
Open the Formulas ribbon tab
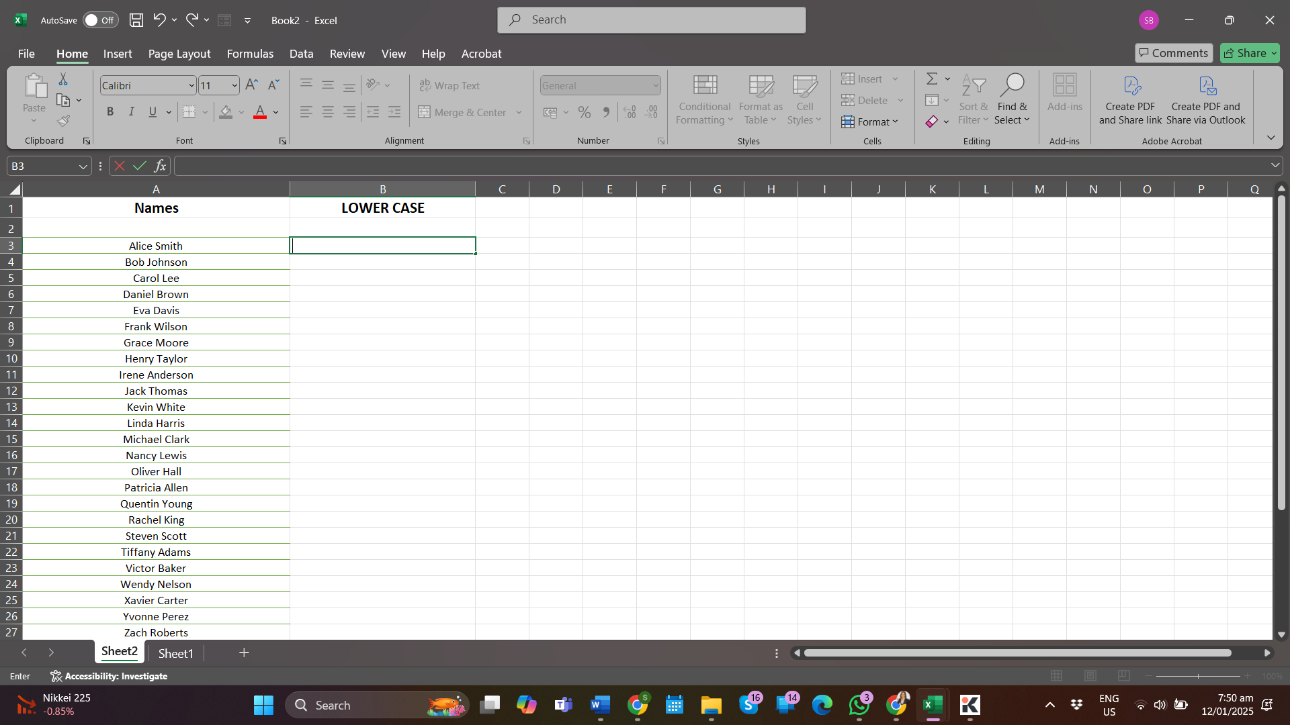click(x=250, y=54)
